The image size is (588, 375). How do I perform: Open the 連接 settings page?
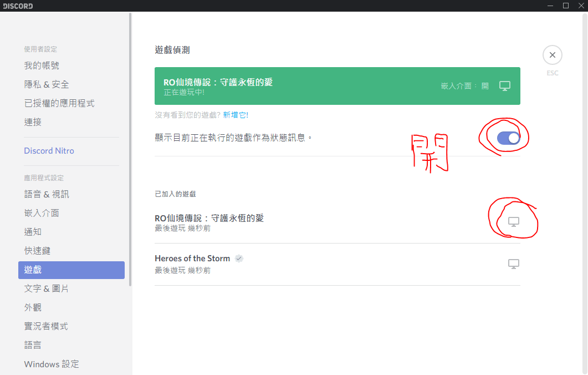33,122
